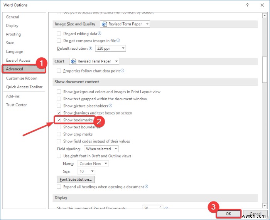Viewport: 270px width, 220px height.
Task: Select Advanced options category
Action: 24,69
